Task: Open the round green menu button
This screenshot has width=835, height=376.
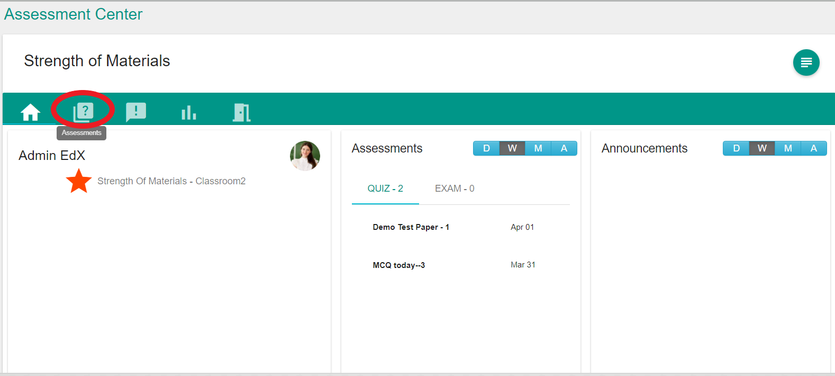Action: click(806, 62)
